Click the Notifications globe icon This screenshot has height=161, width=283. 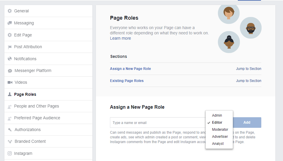[x=10, y=59]
